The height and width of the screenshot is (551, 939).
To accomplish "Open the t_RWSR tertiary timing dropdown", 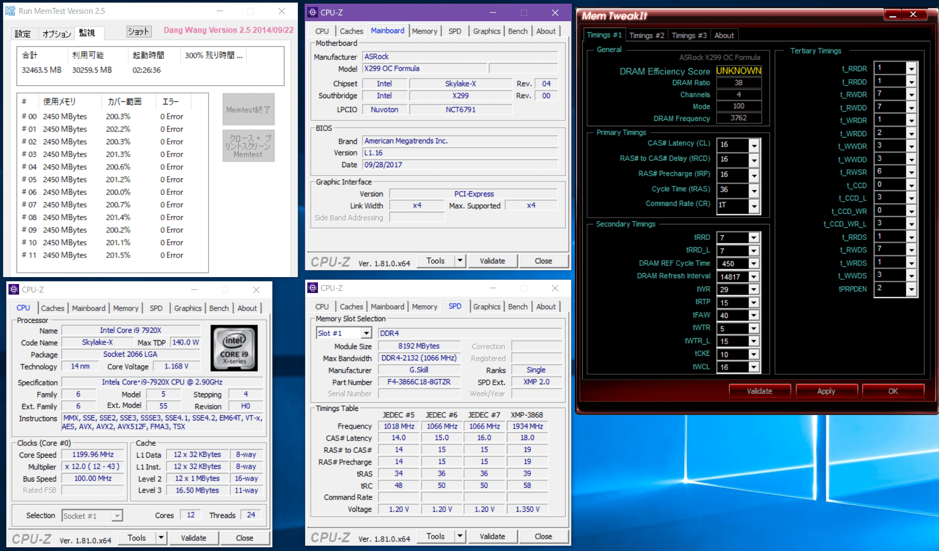I will click(x=911, y=172).
